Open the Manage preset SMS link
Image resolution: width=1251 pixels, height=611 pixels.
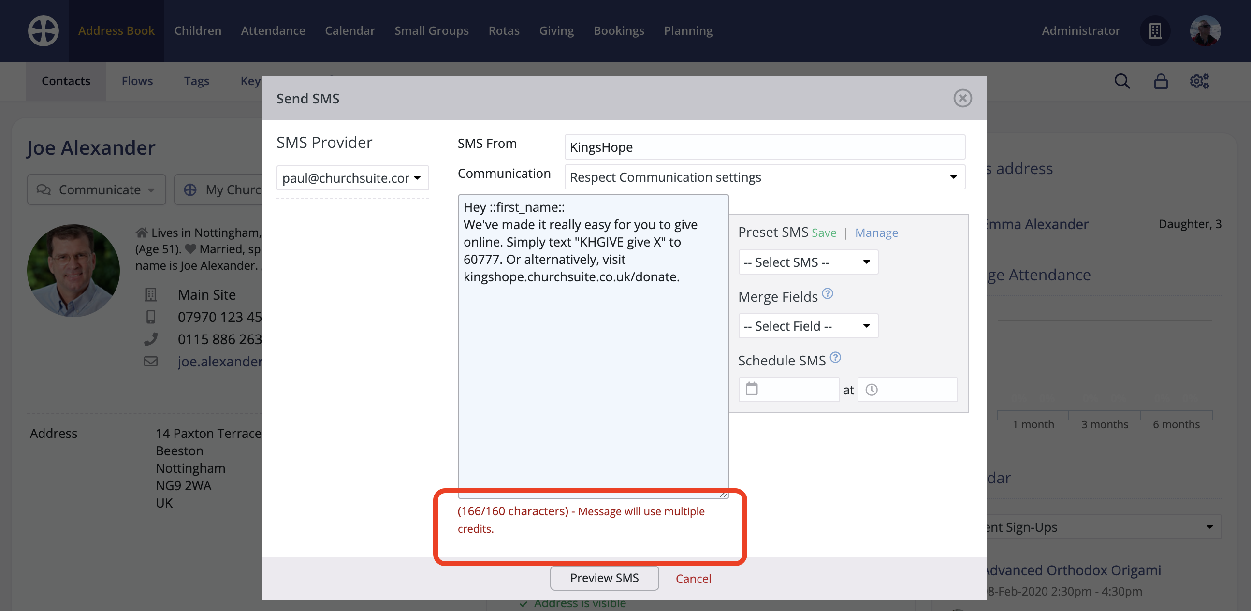[876, 233]
